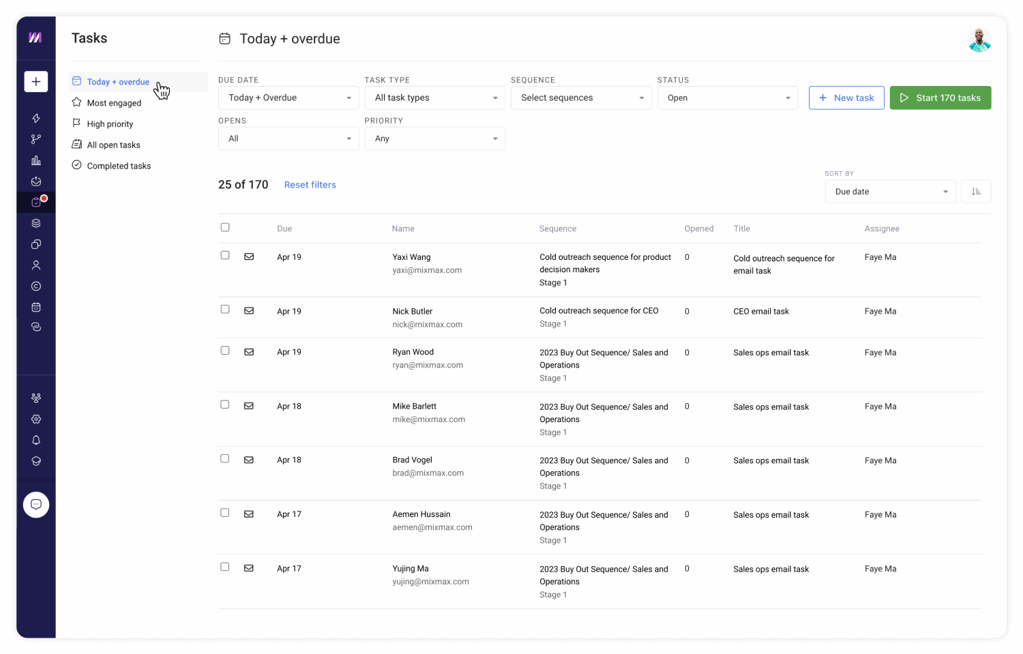Viewport: 1023px width, 654px height.
Task: Select the checkbox next to Brad Vogel
Action: click(225, 458)
